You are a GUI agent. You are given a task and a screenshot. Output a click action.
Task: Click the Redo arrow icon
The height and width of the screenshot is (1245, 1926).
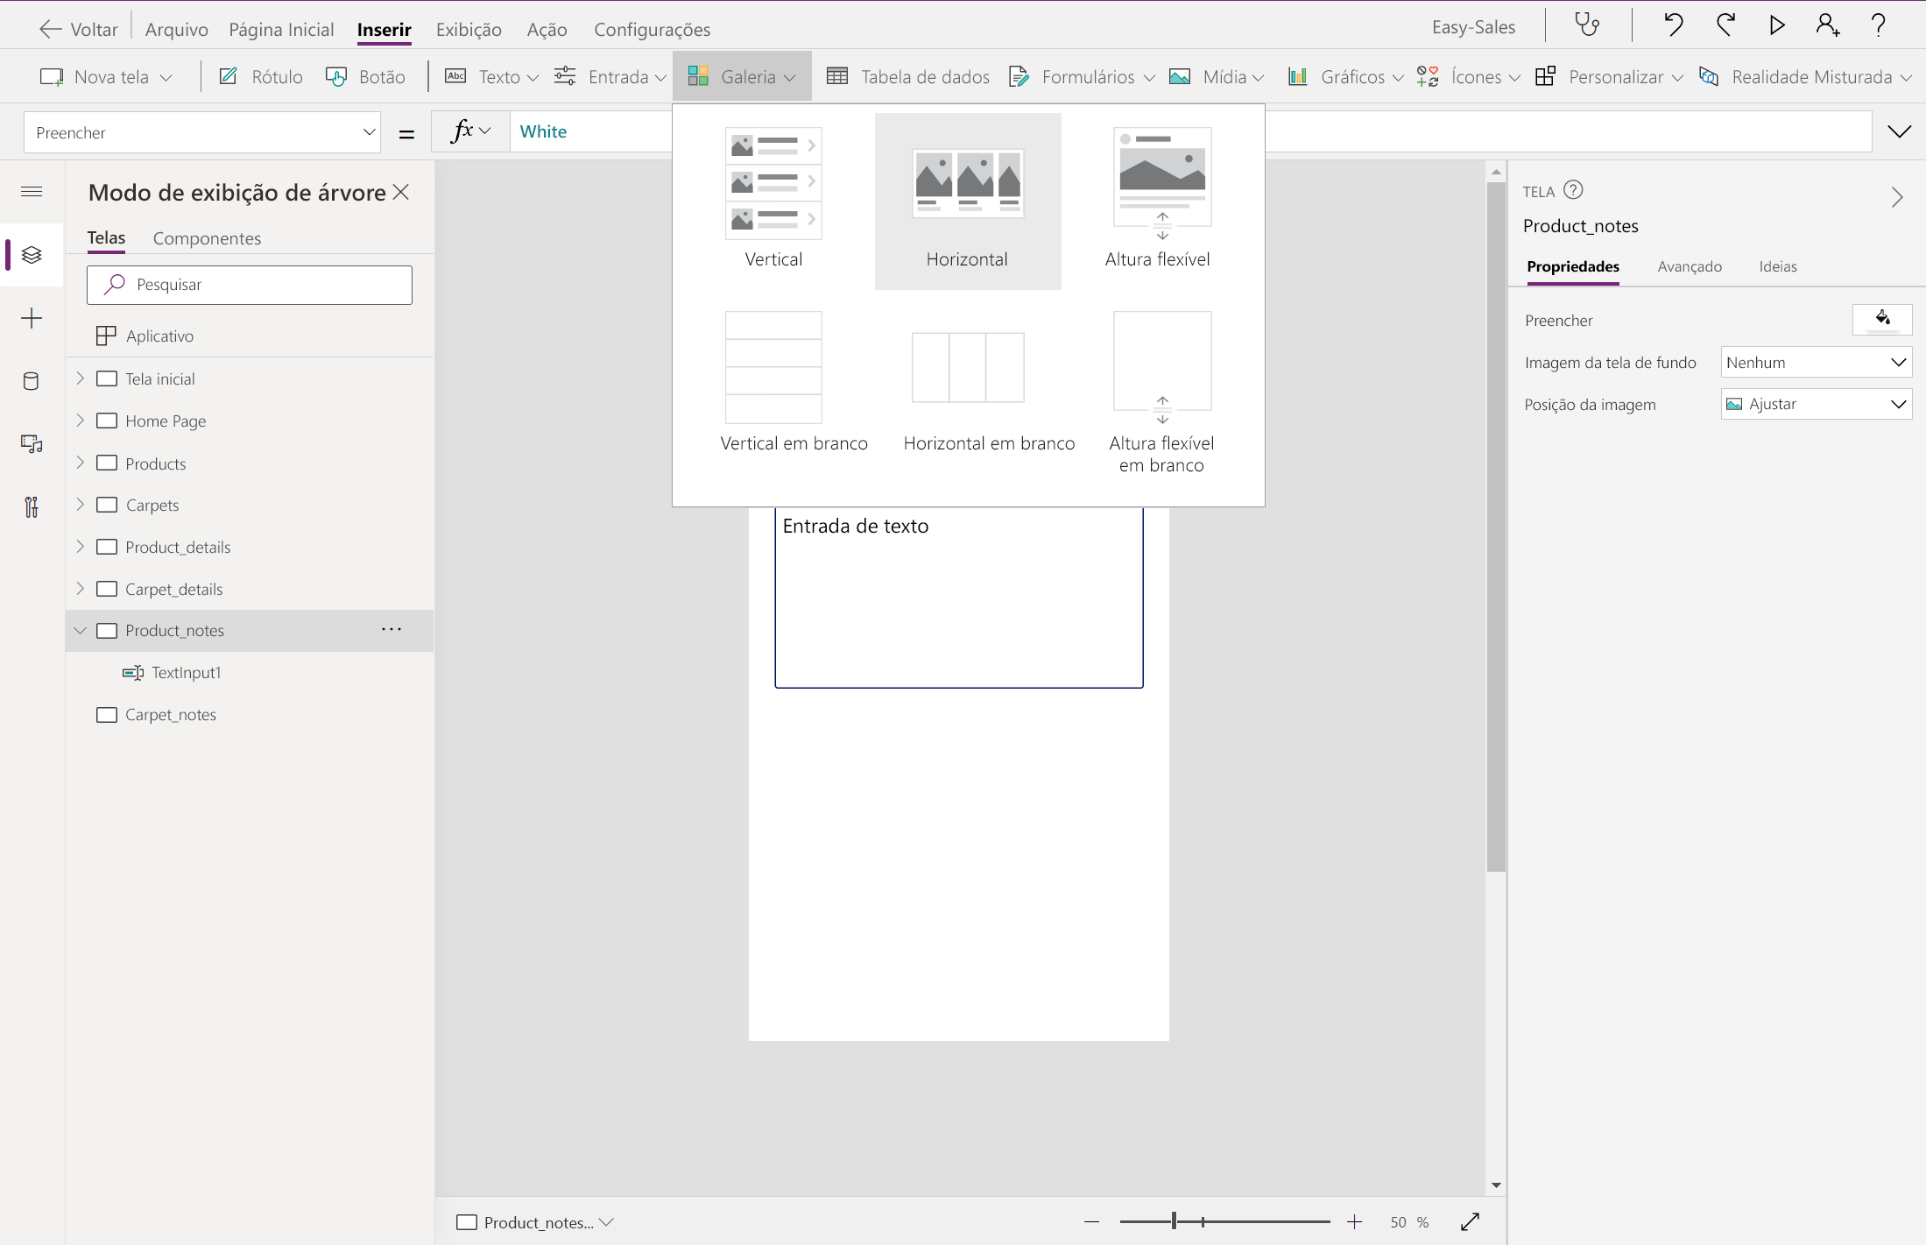(1725, 25)
